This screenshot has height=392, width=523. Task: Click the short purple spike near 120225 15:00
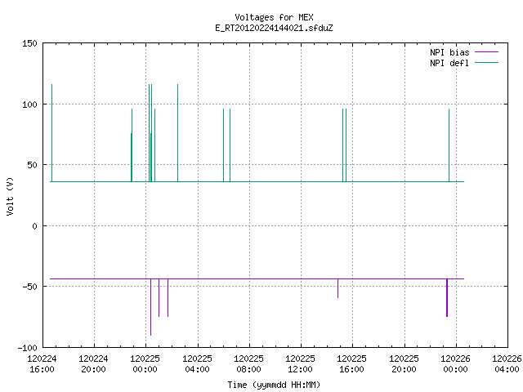click(337, 288)
